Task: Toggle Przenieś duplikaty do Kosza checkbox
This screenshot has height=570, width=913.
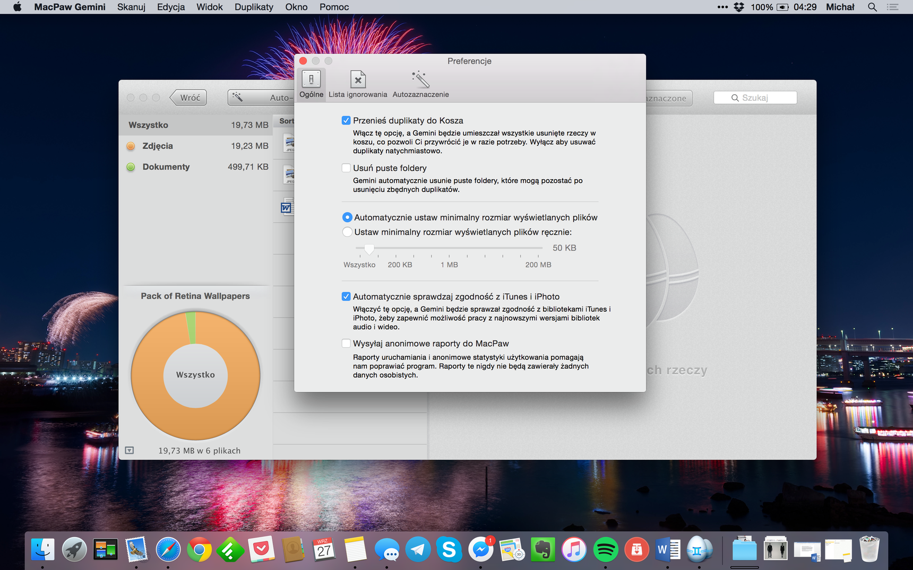Action: click(346, 120)
